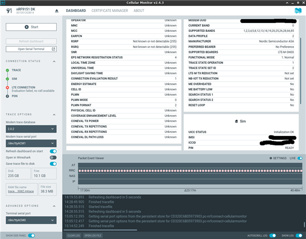Click the log panel vertical scrollbar
Screen dimensions: 306x239
(304, 225)
